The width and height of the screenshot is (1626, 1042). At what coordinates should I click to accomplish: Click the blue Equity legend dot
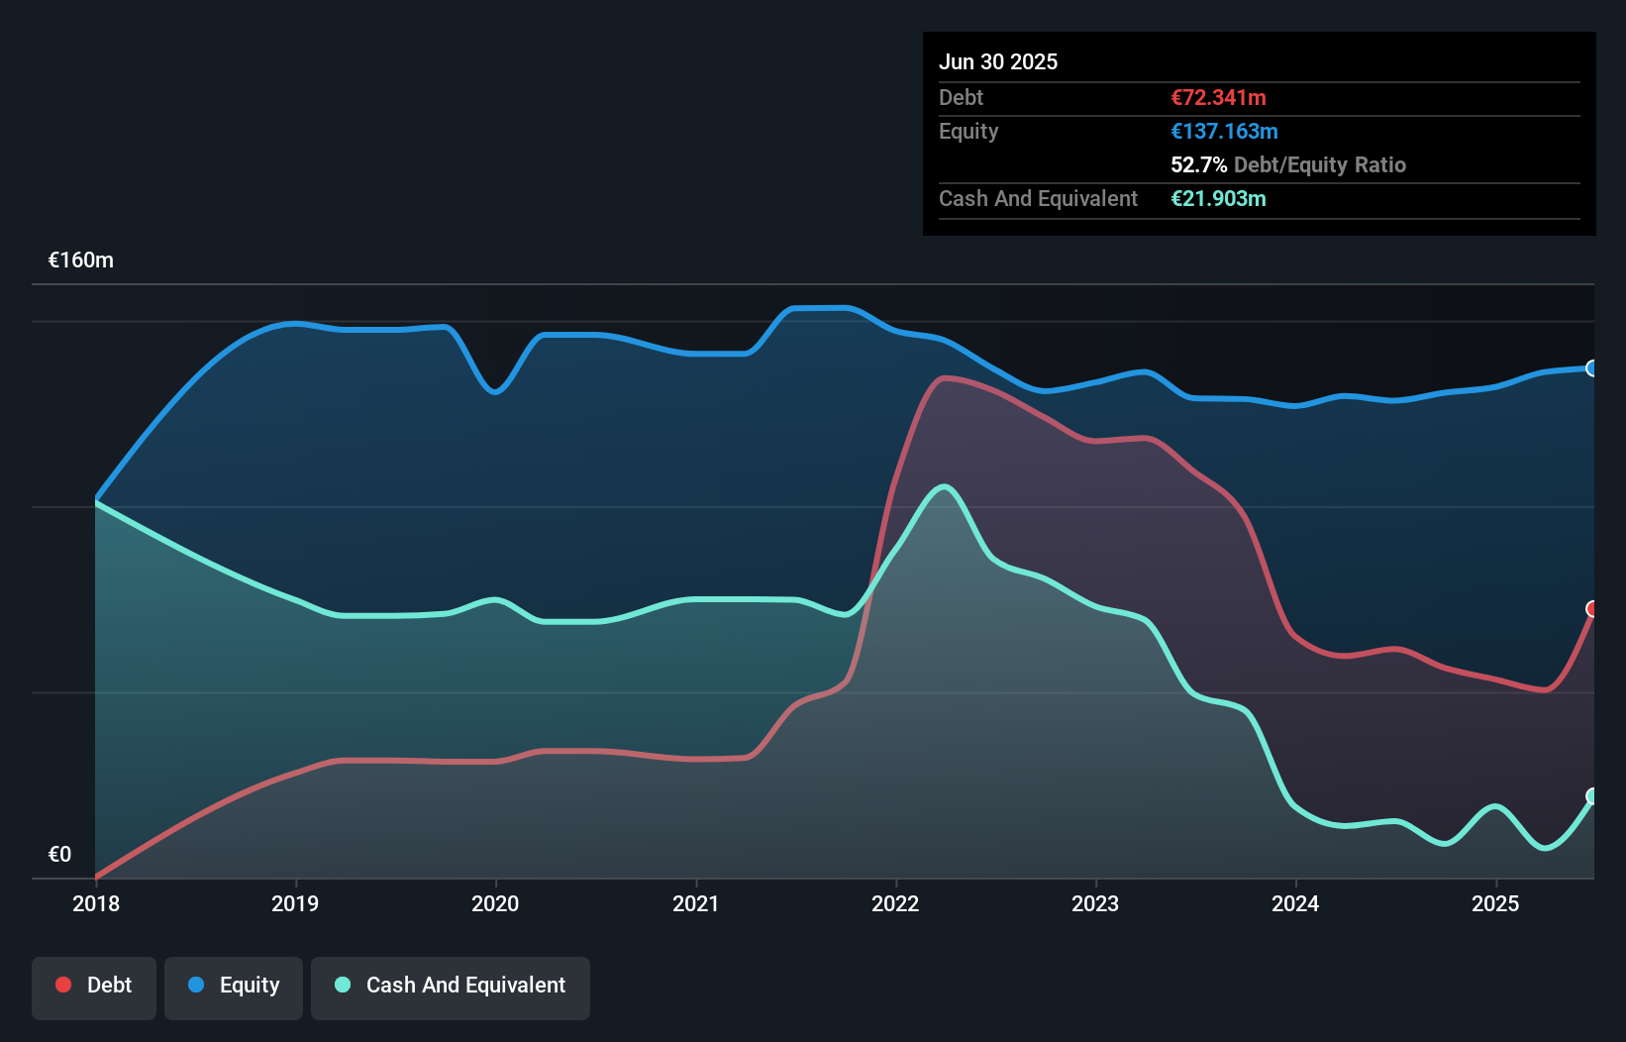pos(196,985)
